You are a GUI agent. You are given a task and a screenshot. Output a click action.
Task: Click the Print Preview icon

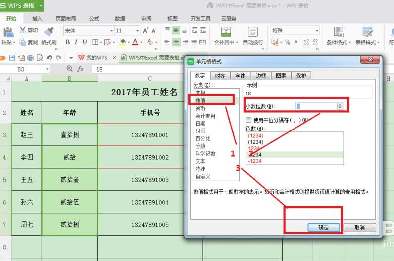[x=40, y=58]
